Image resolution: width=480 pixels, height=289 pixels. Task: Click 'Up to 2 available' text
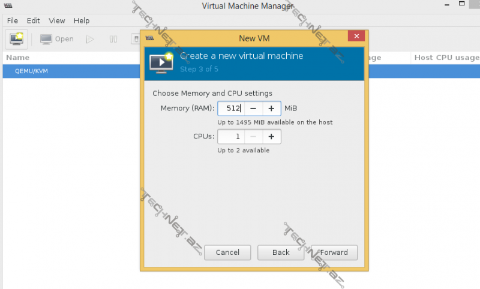(244, 150)
